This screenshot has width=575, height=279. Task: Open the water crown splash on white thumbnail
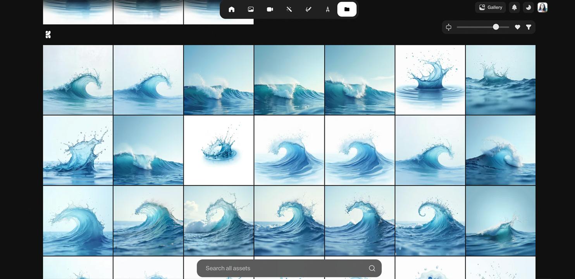coord(219,150)
